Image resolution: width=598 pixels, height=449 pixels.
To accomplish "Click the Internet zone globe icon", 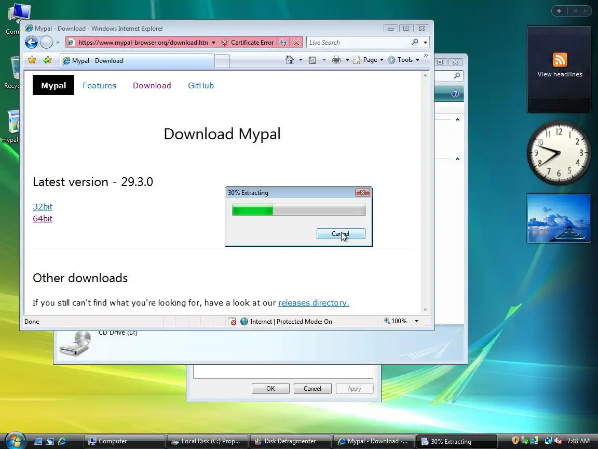I will pyautogui.click(x=244, y=322).
